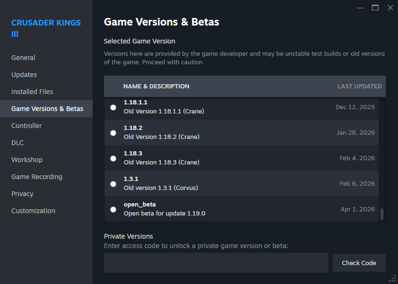Click the Check Code button
The image size is (398, 284).
(x=359, y=263)
